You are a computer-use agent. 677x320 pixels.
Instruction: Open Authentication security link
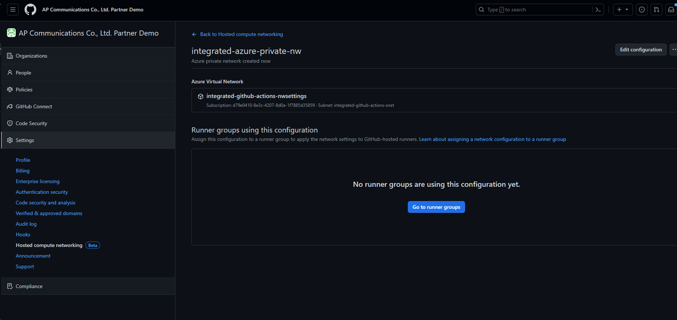pos(42,192)
